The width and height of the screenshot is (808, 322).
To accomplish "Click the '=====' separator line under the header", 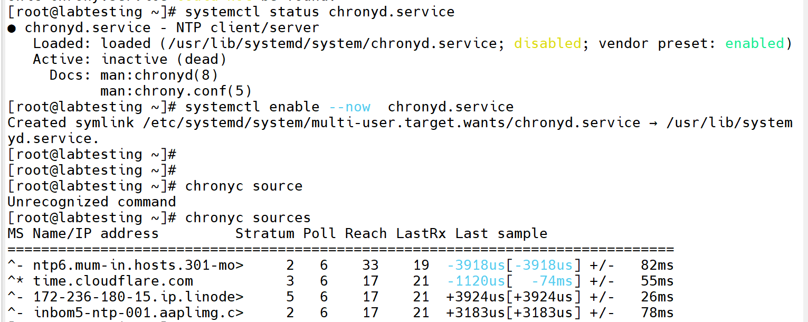I will click(341, 249).
